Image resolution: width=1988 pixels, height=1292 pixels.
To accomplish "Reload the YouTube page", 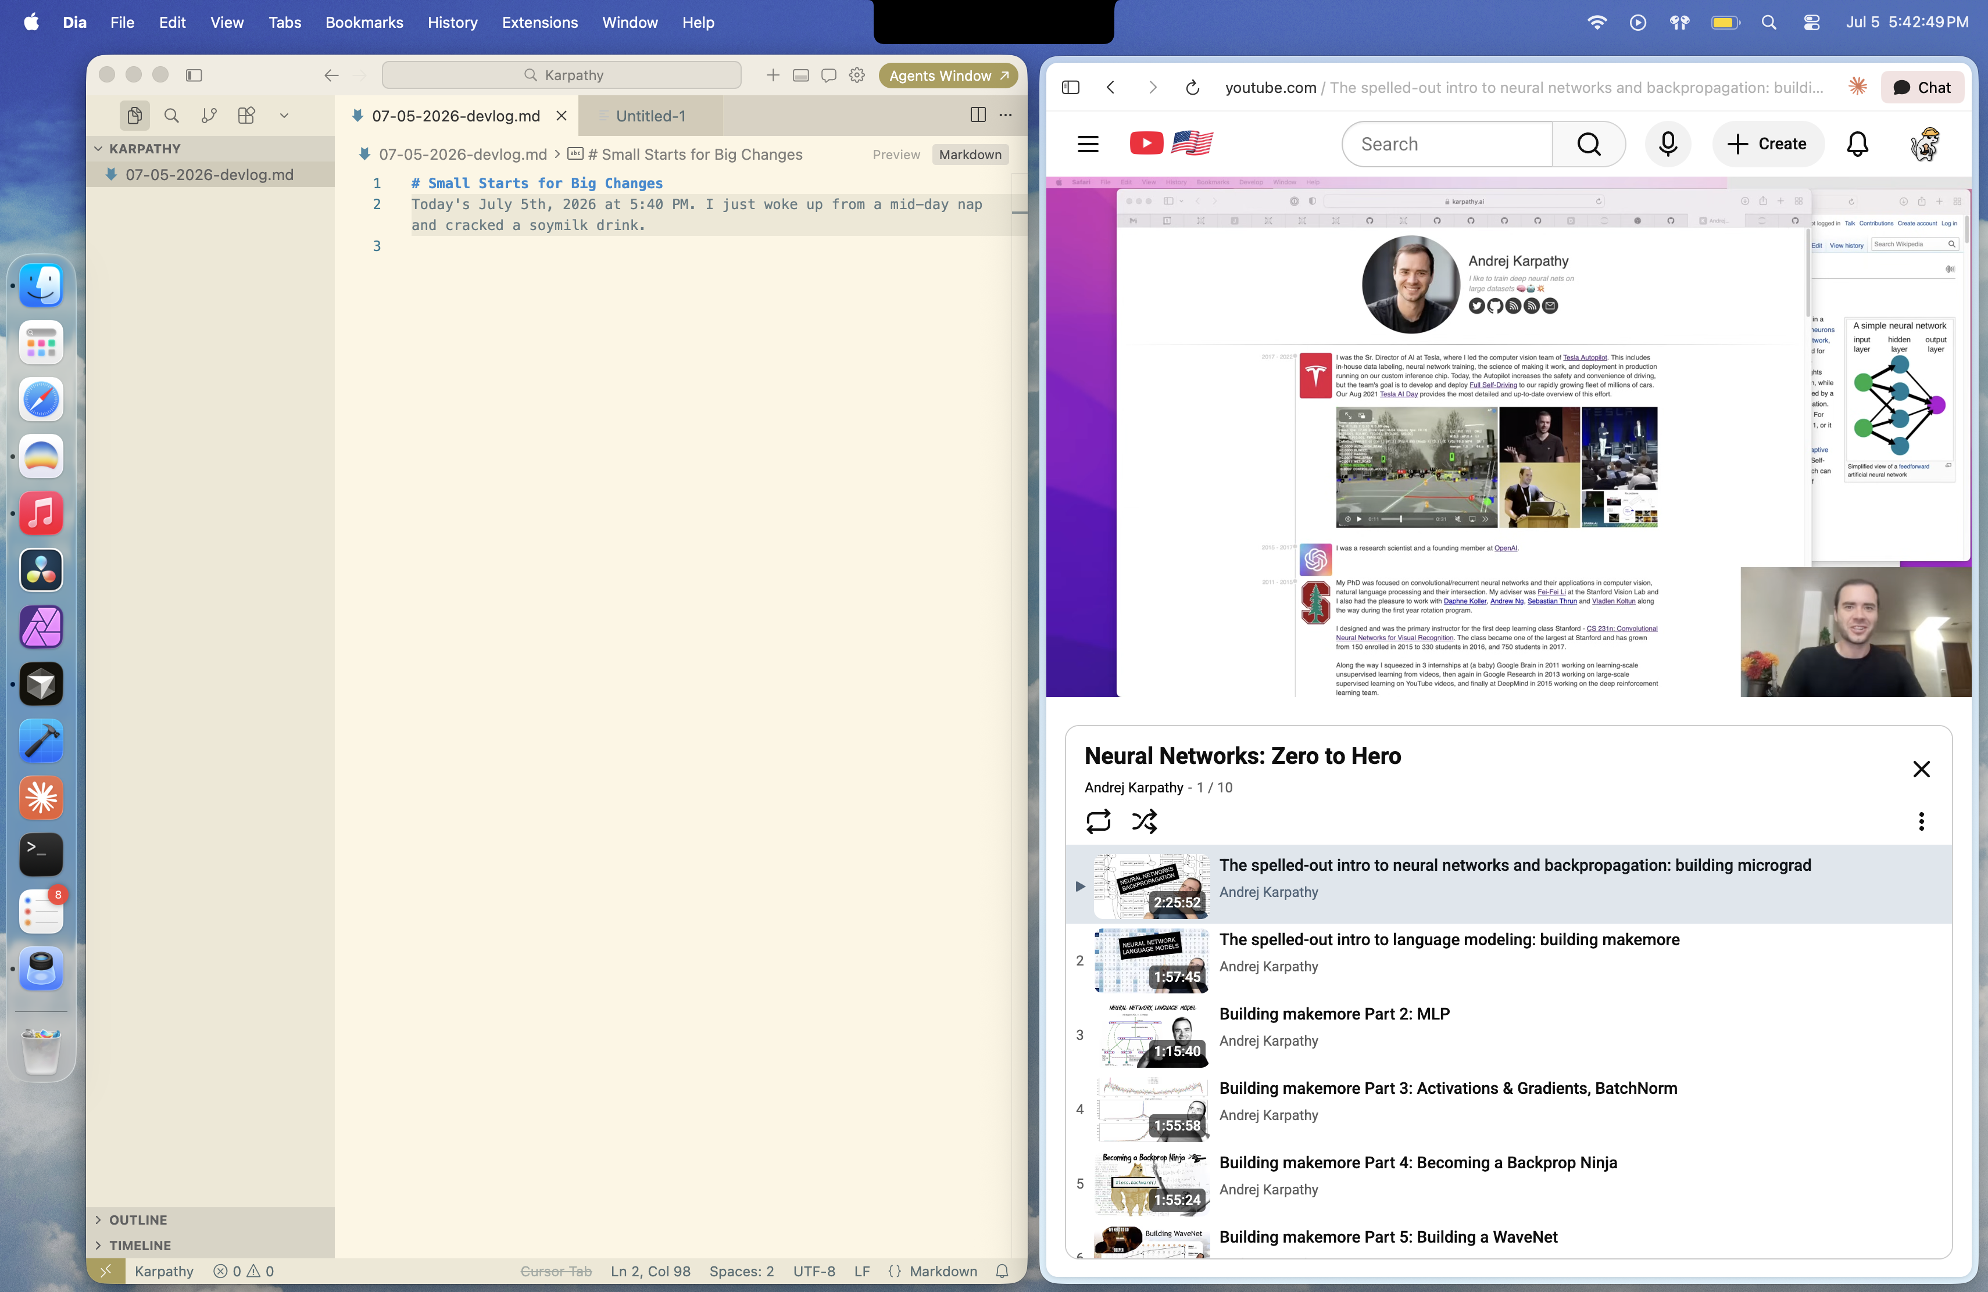I will pos(1193,88).
